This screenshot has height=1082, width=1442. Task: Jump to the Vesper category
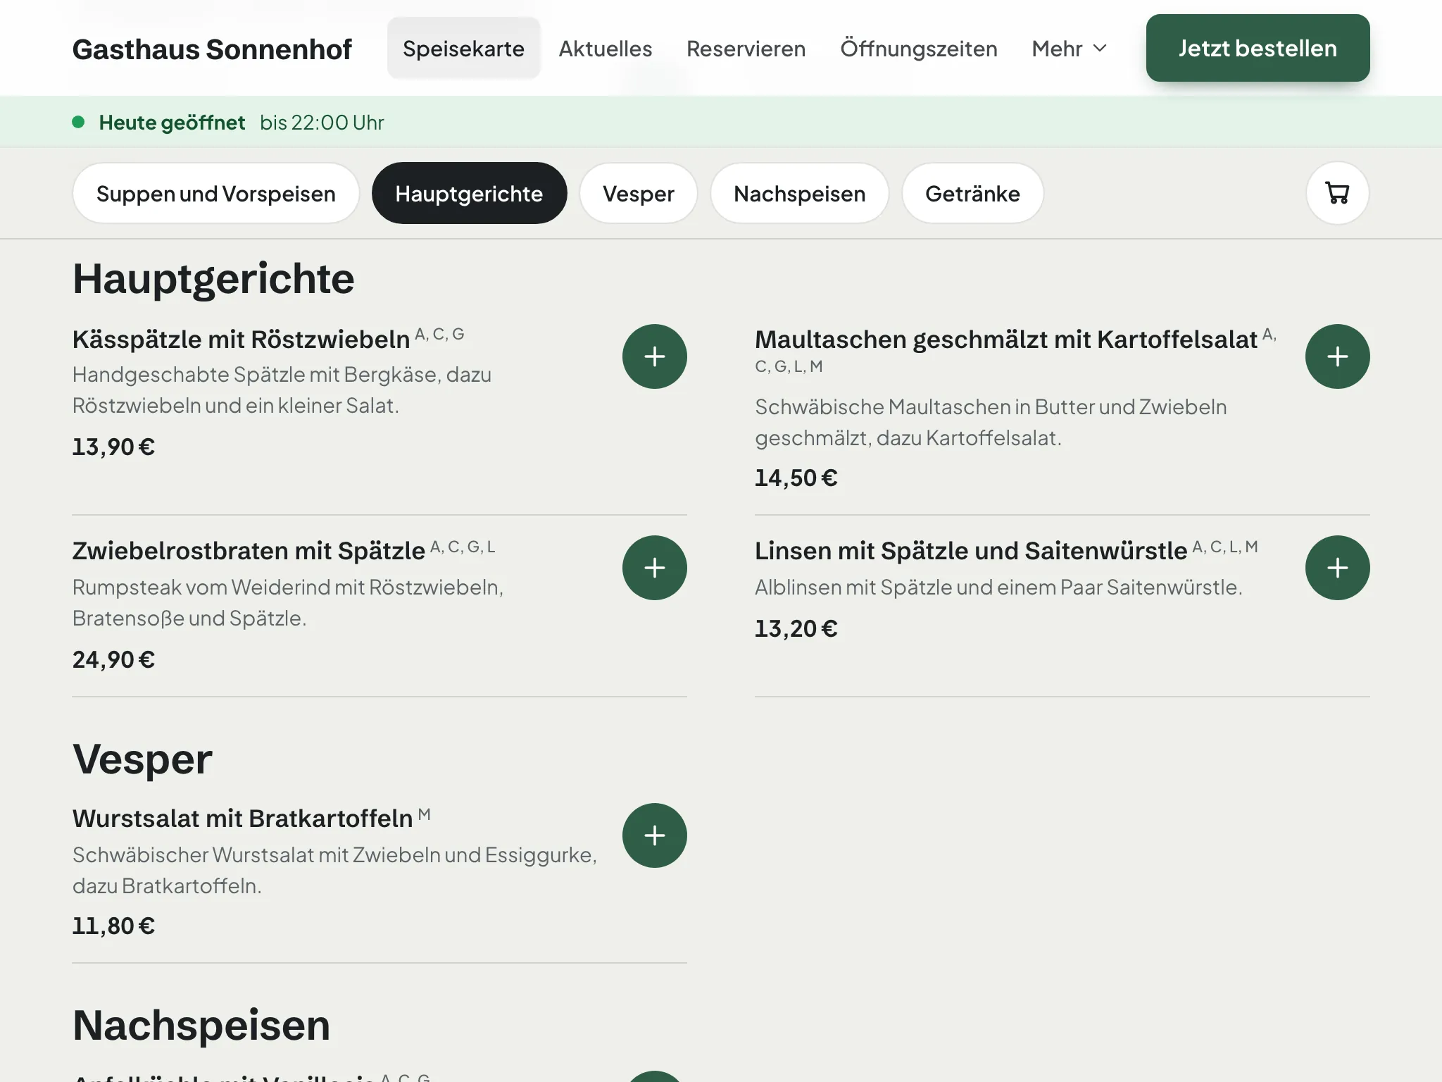[x=638, y=194]
